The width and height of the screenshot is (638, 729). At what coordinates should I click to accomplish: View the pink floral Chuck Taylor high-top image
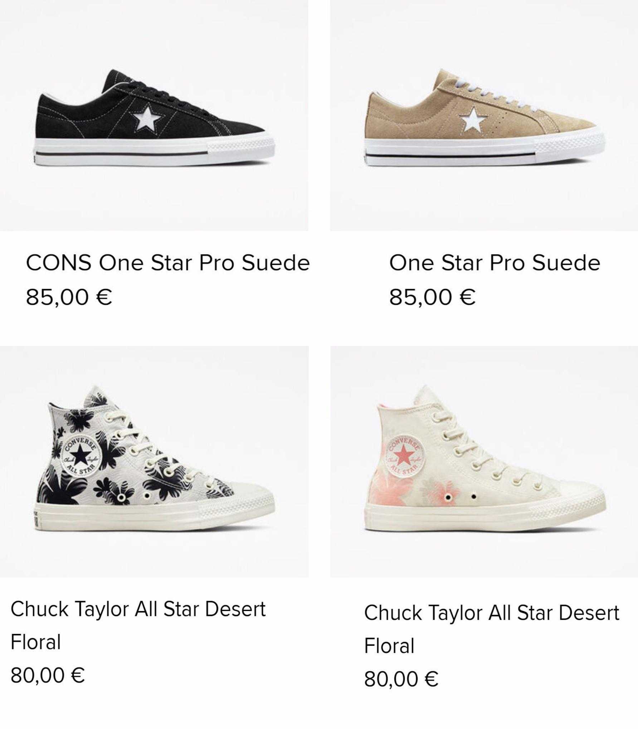click(x=484, y=462)
